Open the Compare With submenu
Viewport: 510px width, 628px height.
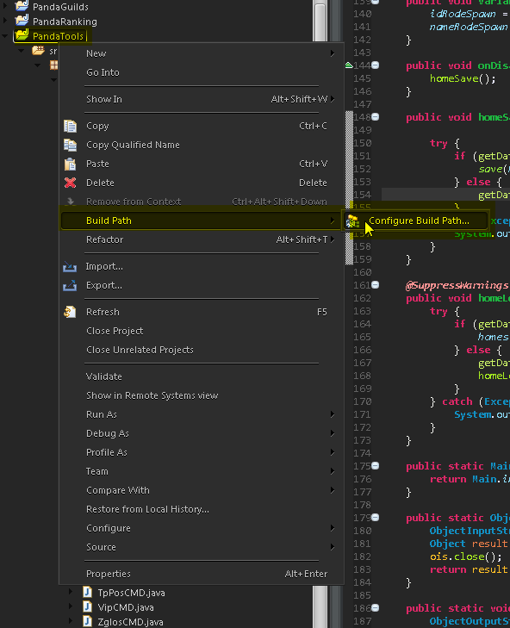pos(202,490)
